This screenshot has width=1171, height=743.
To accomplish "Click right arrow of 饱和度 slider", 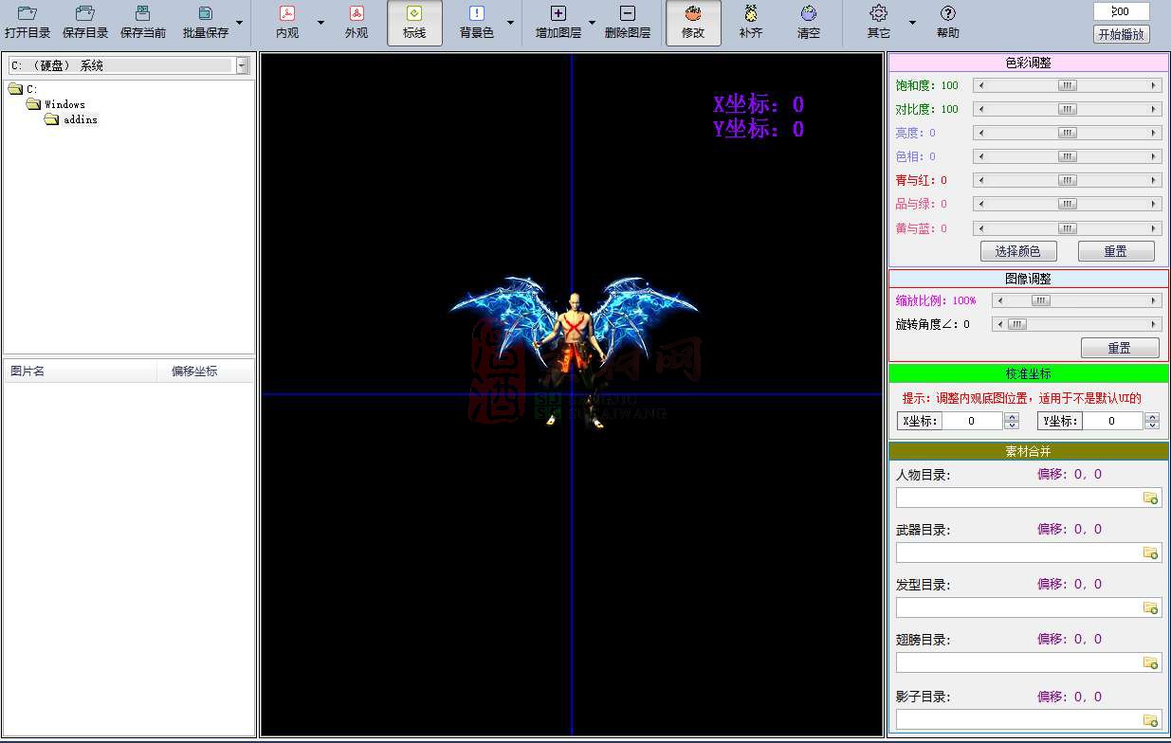I will point(1154,85).
